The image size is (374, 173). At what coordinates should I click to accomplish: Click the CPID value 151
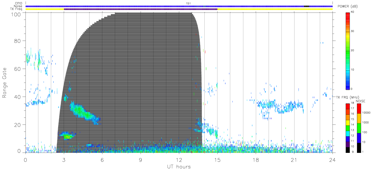(x=188, y=3)
